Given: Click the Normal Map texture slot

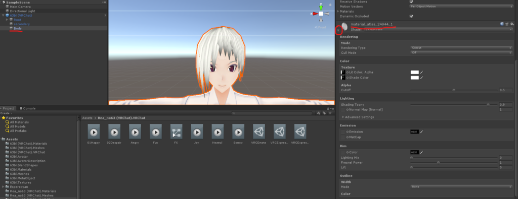Looking at the screenshot, I should point(343,109).
